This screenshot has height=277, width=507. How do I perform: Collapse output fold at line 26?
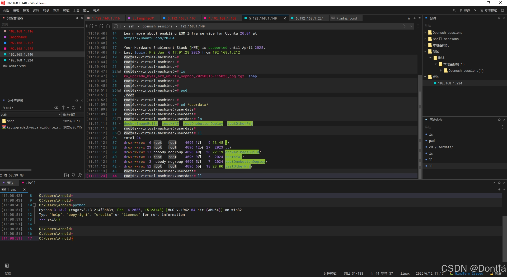point(119,90)
